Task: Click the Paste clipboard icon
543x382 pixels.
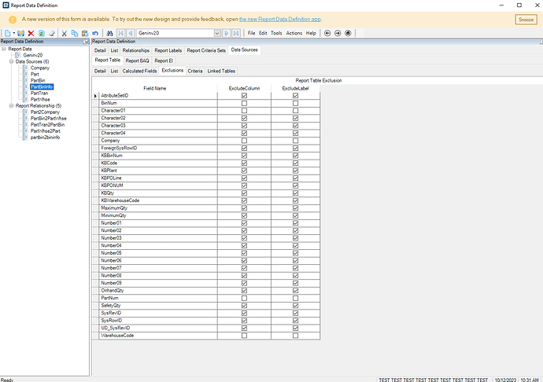Action: point(84,33)
